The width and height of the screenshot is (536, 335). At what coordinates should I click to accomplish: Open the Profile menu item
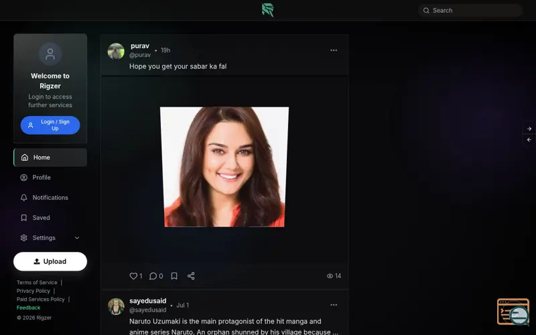tap(50, 178)
